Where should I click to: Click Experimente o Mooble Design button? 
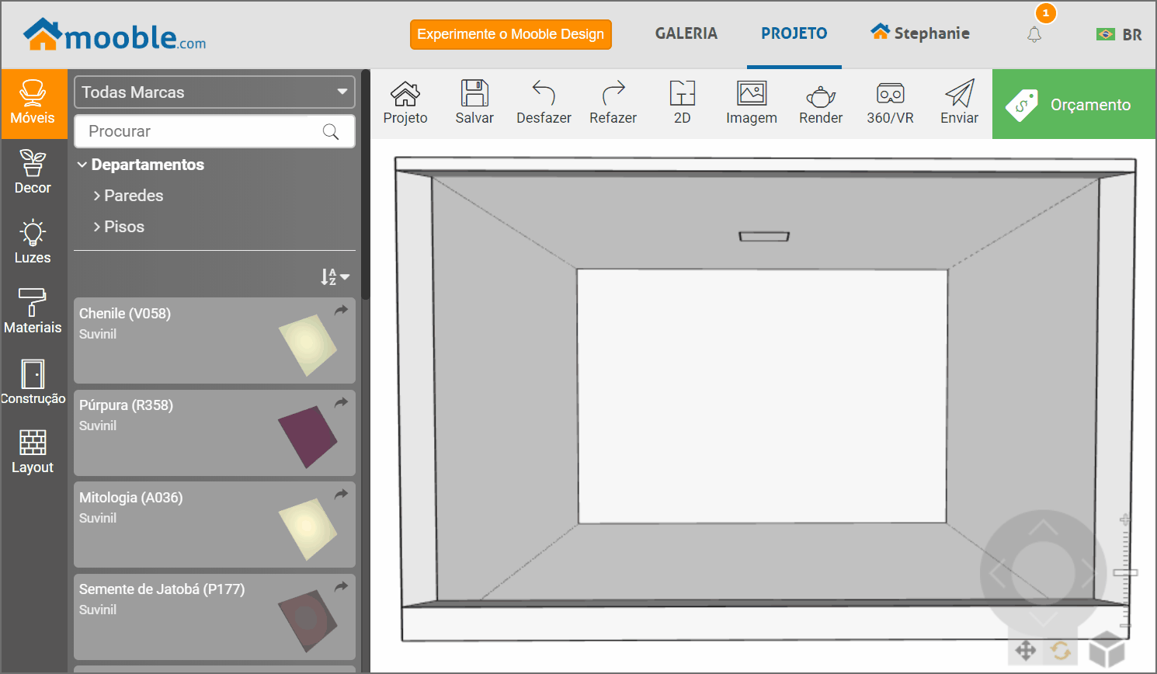[511, 34]
